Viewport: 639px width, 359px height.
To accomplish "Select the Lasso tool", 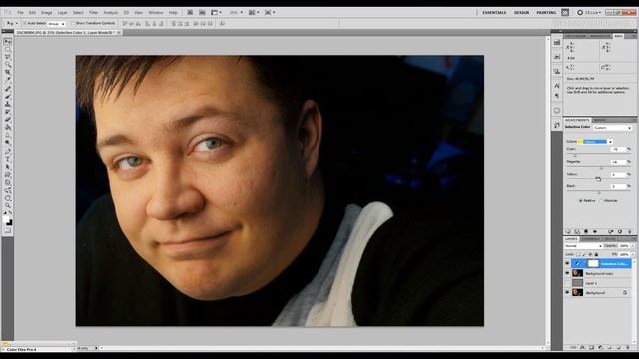I will (x=7, y=57).
